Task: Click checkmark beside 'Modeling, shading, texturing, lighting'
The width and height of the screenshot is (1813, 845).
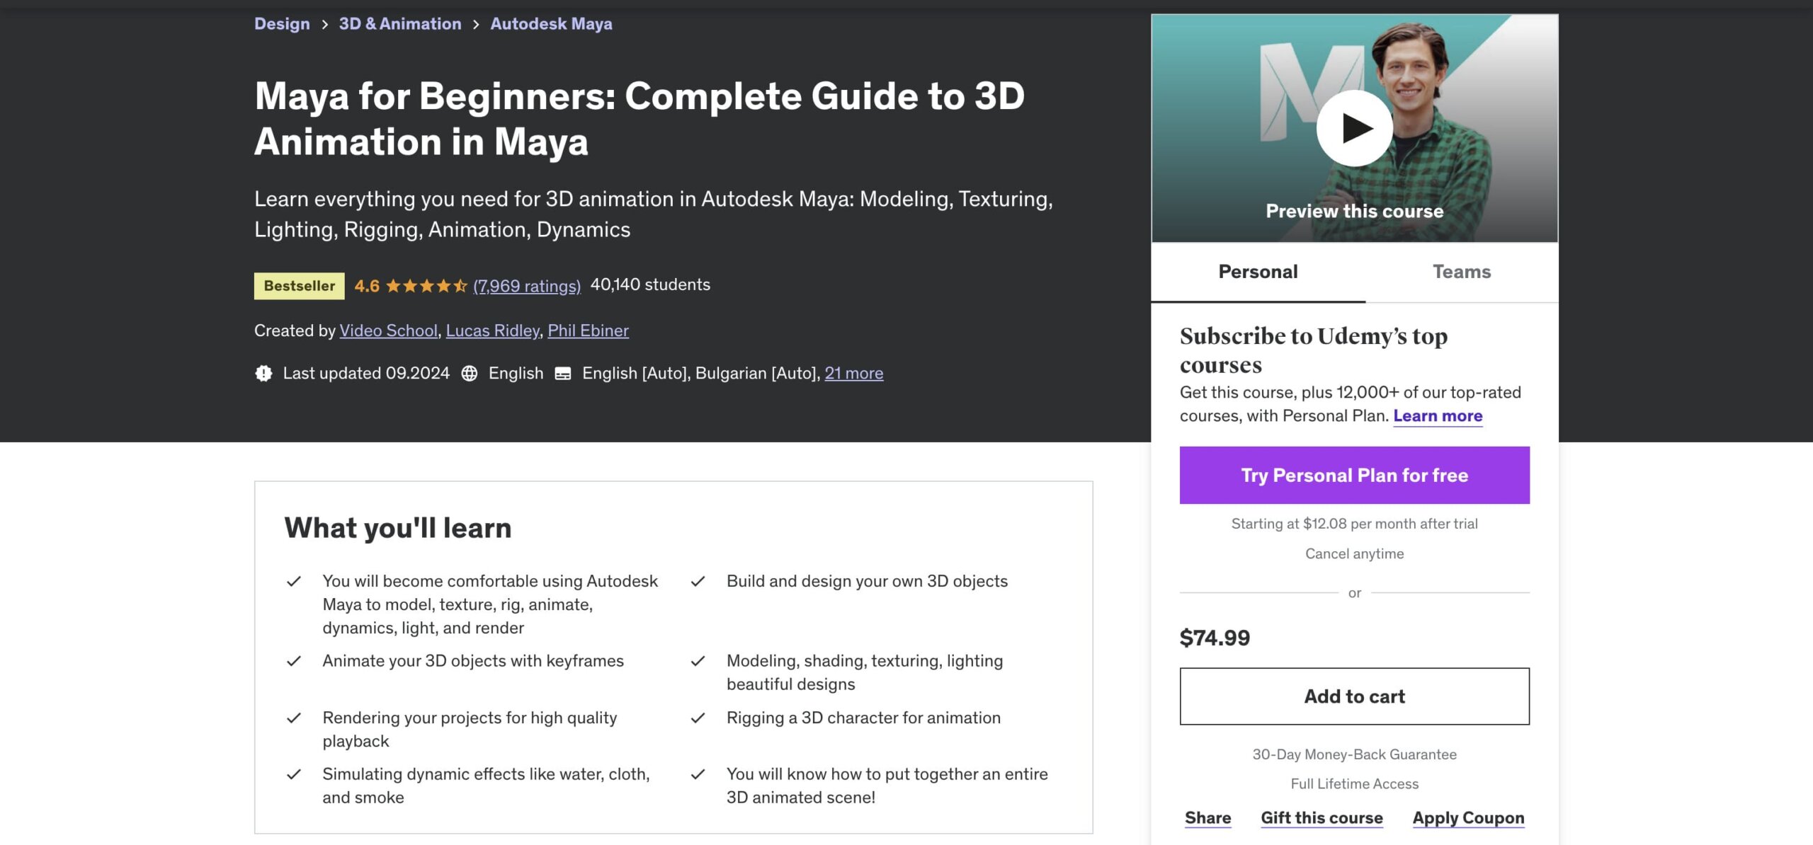Action: (698, 661)
